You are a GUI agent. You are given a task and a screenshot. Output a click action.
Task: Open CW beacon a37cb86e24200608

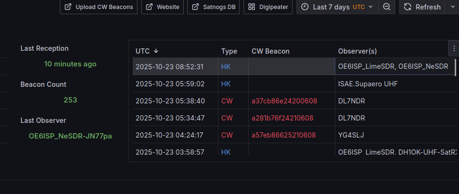pyautogui.click(x=284, y=101)
